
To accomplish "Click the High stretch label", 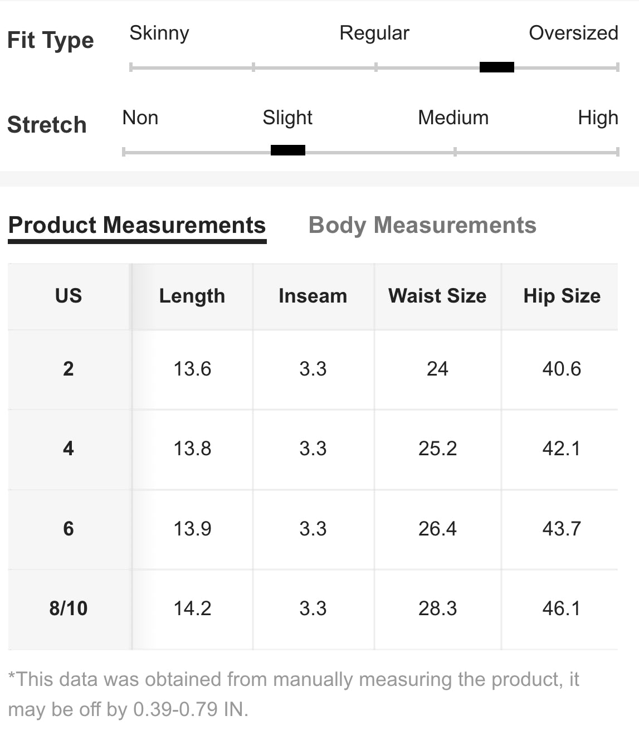I will (598, 118).
